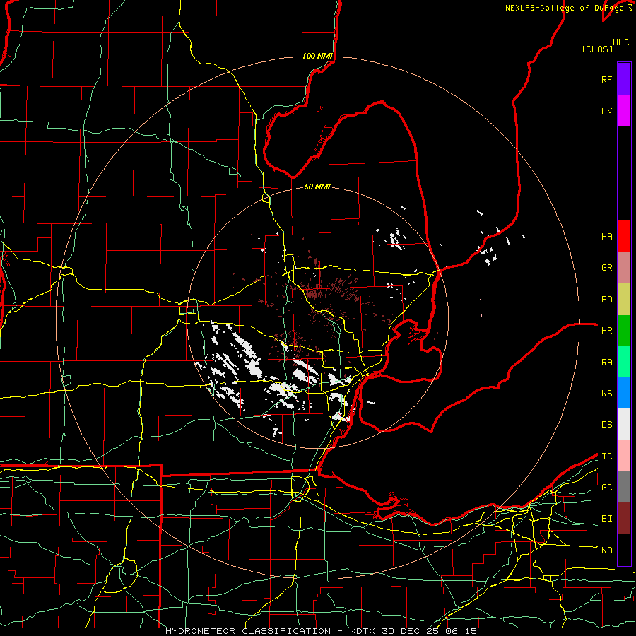Click the BD yellow legend swatch

click(624, 300)
